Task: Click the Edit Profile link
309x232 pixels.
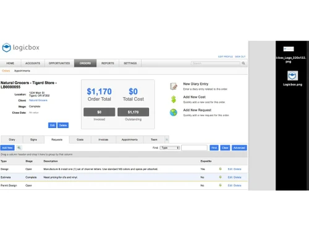Action: (226, 56)
